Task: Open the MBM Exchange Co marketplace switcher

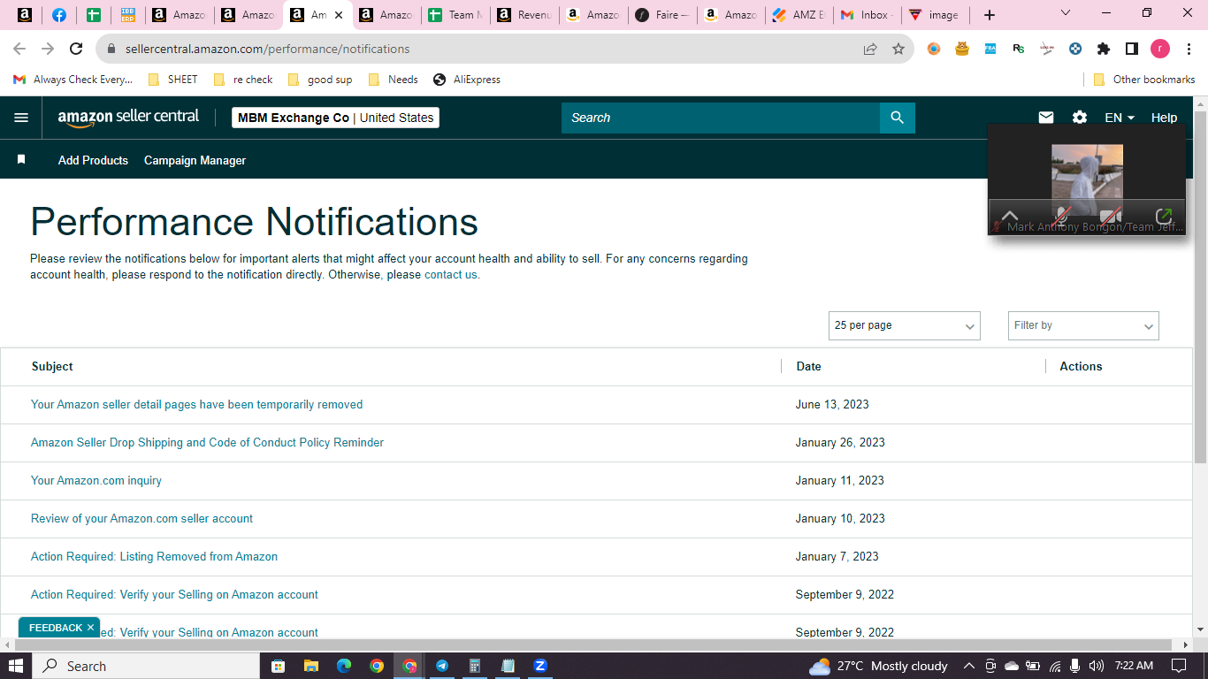Action: [335, 118]
